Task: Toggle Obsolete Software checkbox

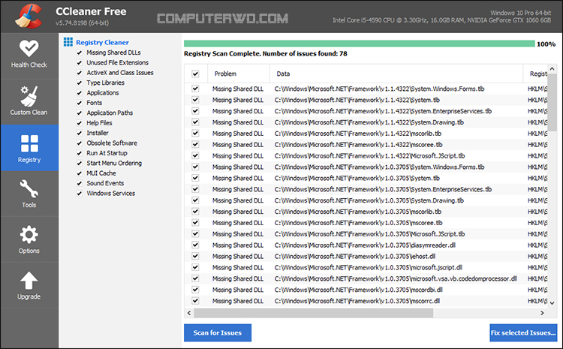Action: pyautogui.click(x=80, y=143)
